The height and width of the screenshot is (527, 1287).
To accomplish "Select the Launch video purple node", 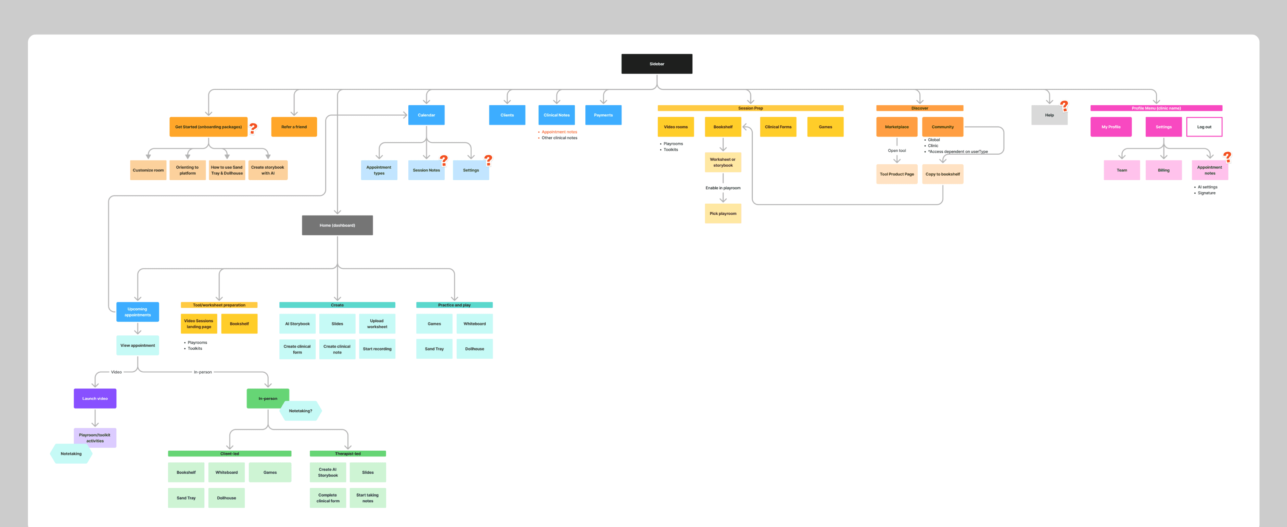I will pyautogui.click(x=95, y=399).
